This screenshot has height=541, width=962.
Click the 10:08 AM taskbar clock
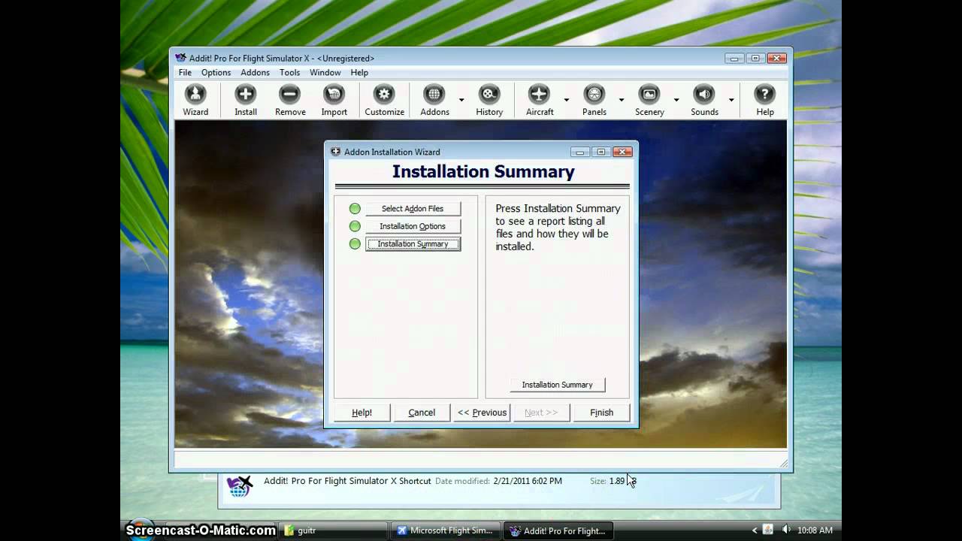click(x=815, y=530)
